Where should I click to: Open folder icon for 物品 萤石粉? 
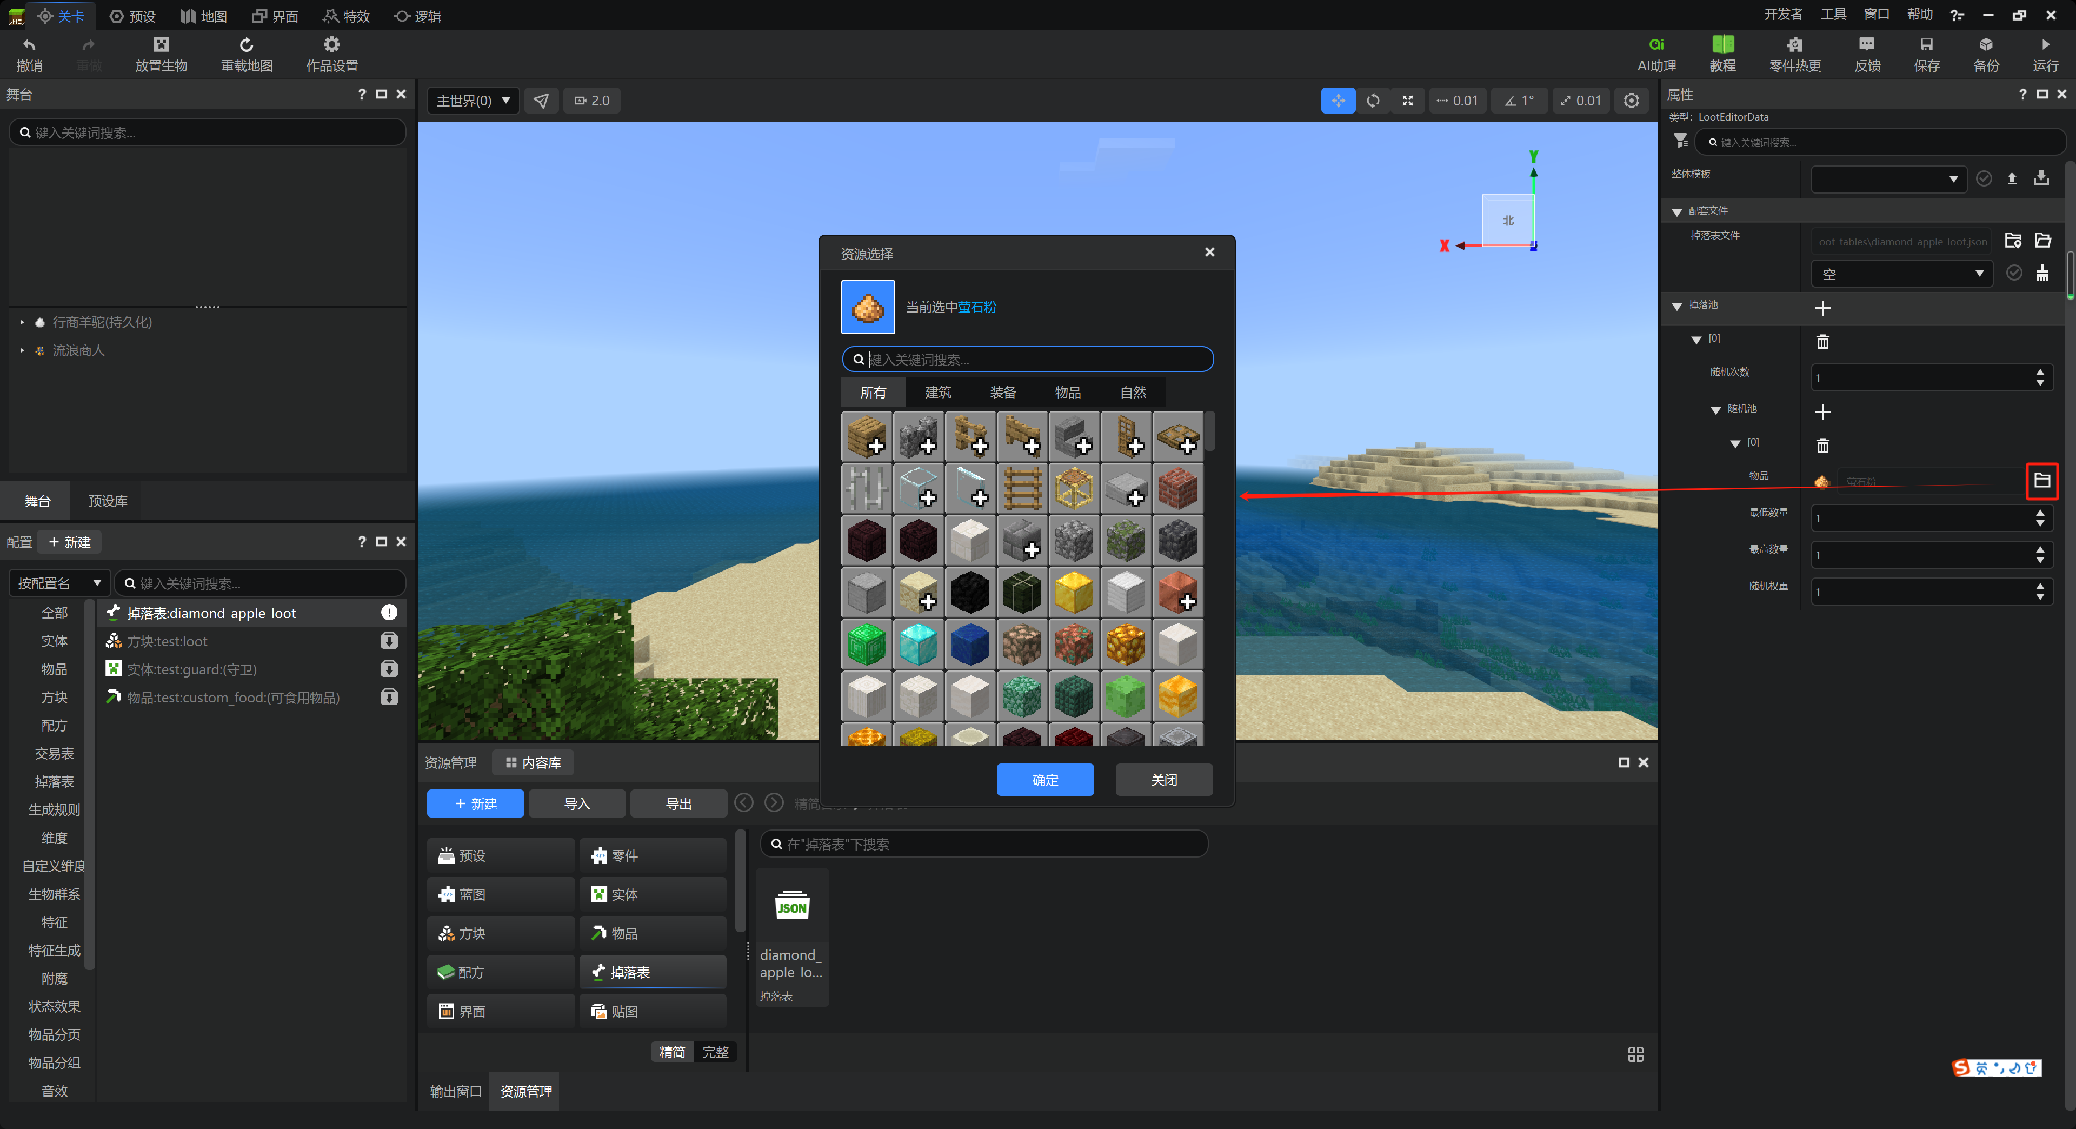point(2041,481)
